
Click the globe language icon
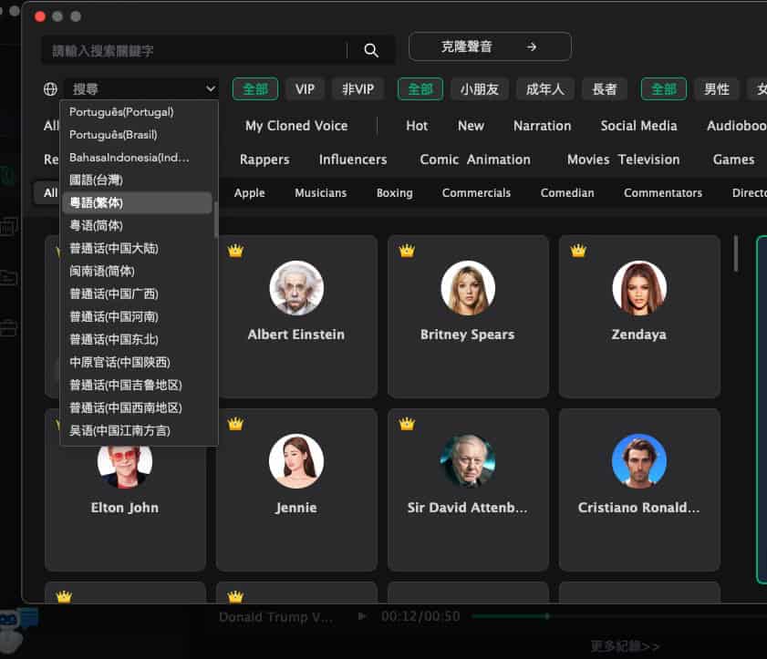tap(50, 89)
